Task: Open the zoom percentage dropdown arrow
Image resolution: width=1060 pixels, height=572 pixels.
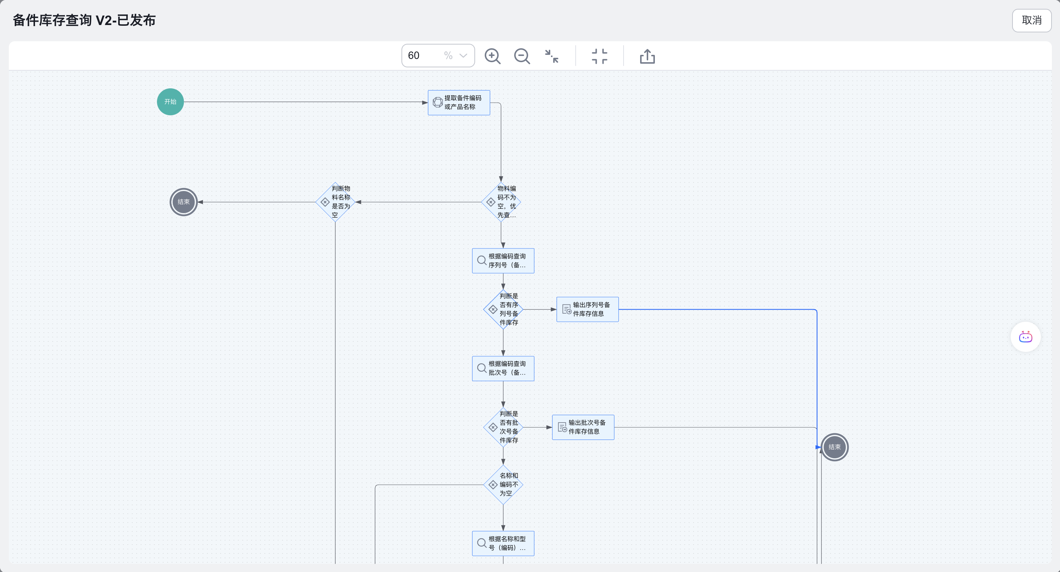Action: pos(463,56)
